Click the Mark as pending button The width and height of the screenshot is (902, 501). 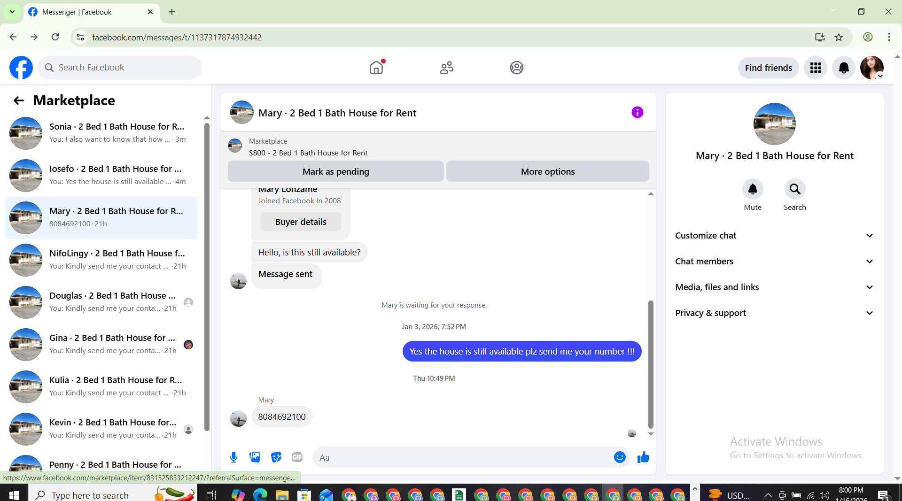(x=335, y=171)
